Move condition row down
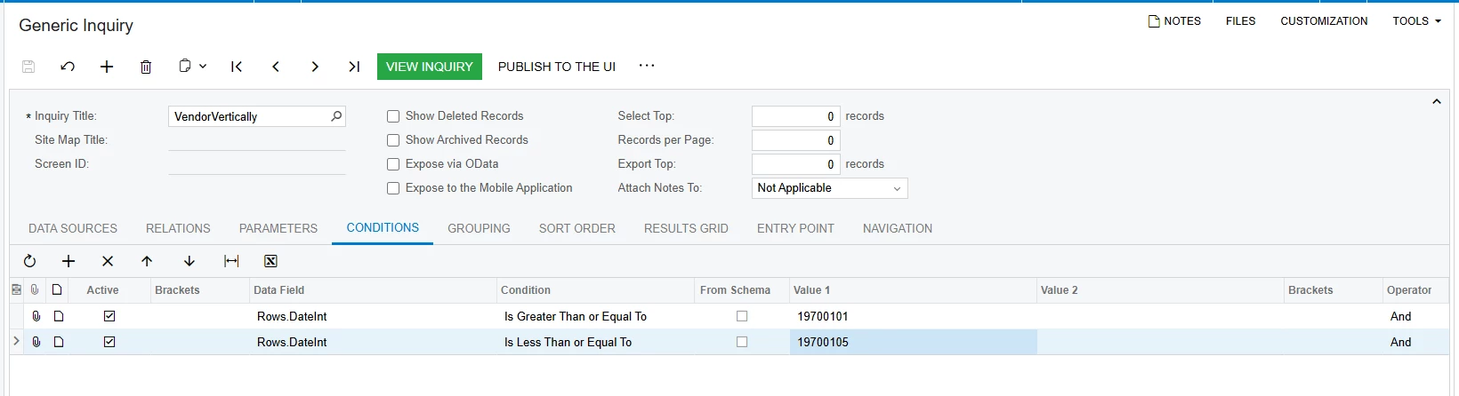1459x396 pixels. pos(189,261)
